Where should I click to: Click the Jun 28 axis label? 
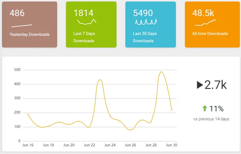point(151,145)
